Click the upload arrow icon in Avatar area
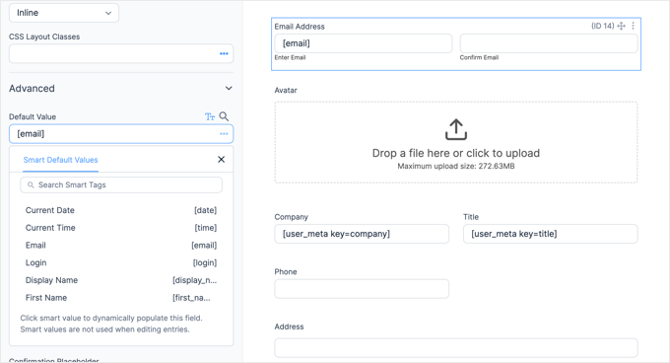This screenshot has width=670, height=363. [456, 129]
